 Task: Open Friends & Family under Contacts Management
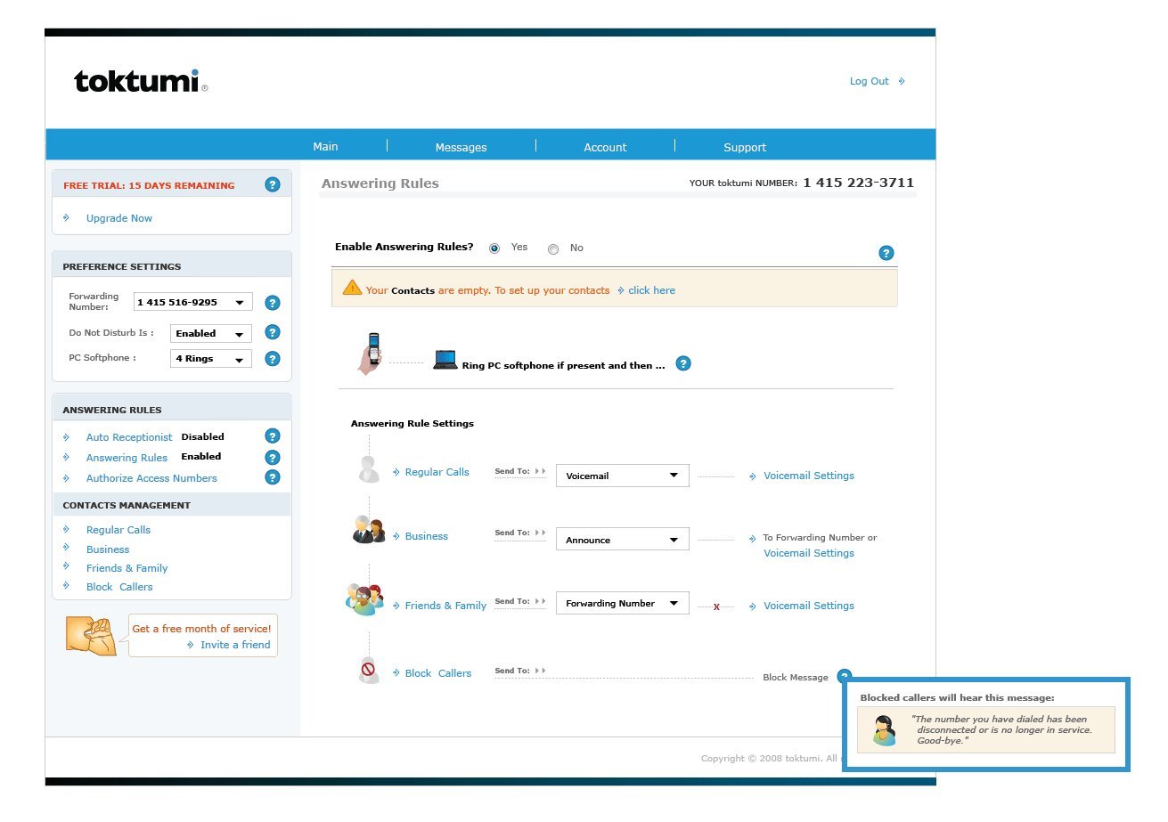click(x=127, y=568)
